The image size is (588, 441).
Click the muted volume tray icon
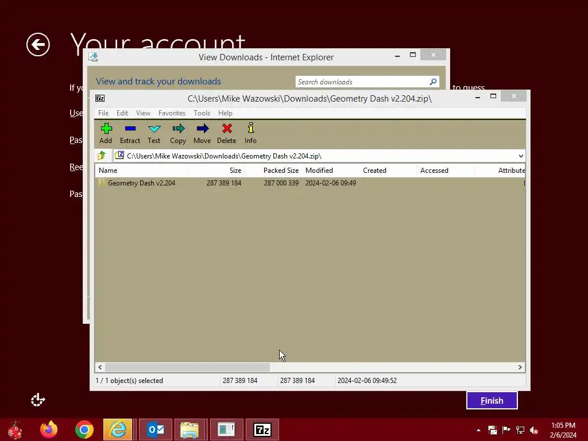pos(534,430)
